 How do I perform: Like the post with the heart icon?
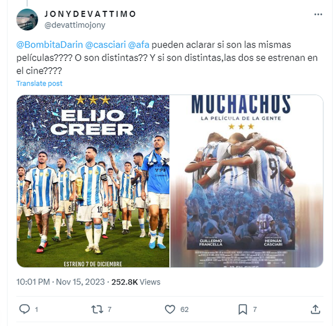click(170, 309)
